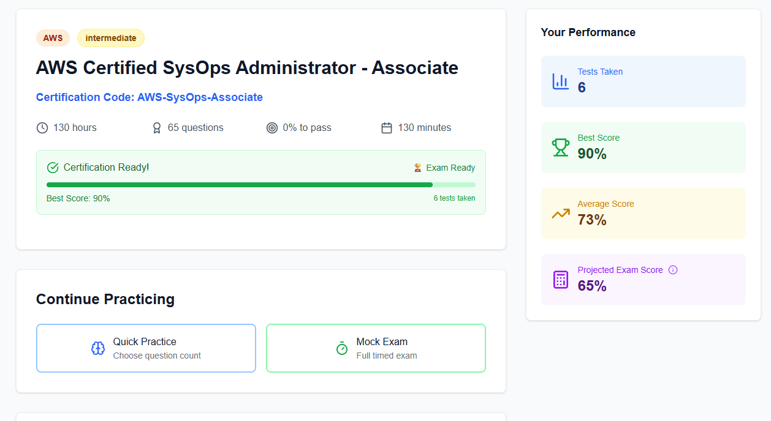Click the ribbon award icon beside 65 questions
771x421 pixels.
coord(157,128)
